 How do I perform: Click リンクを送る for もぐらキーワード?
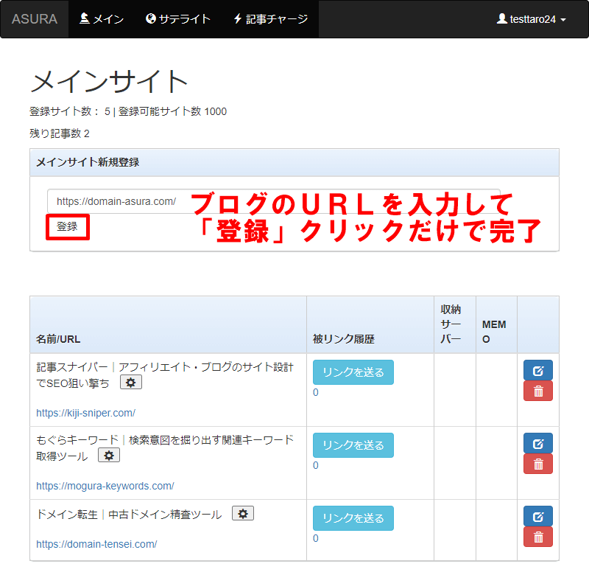click(x=353, y=445)
